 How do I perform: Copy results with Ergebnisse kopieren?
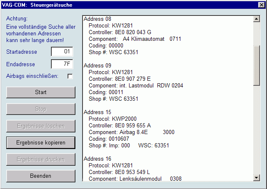tap(41, 142)
